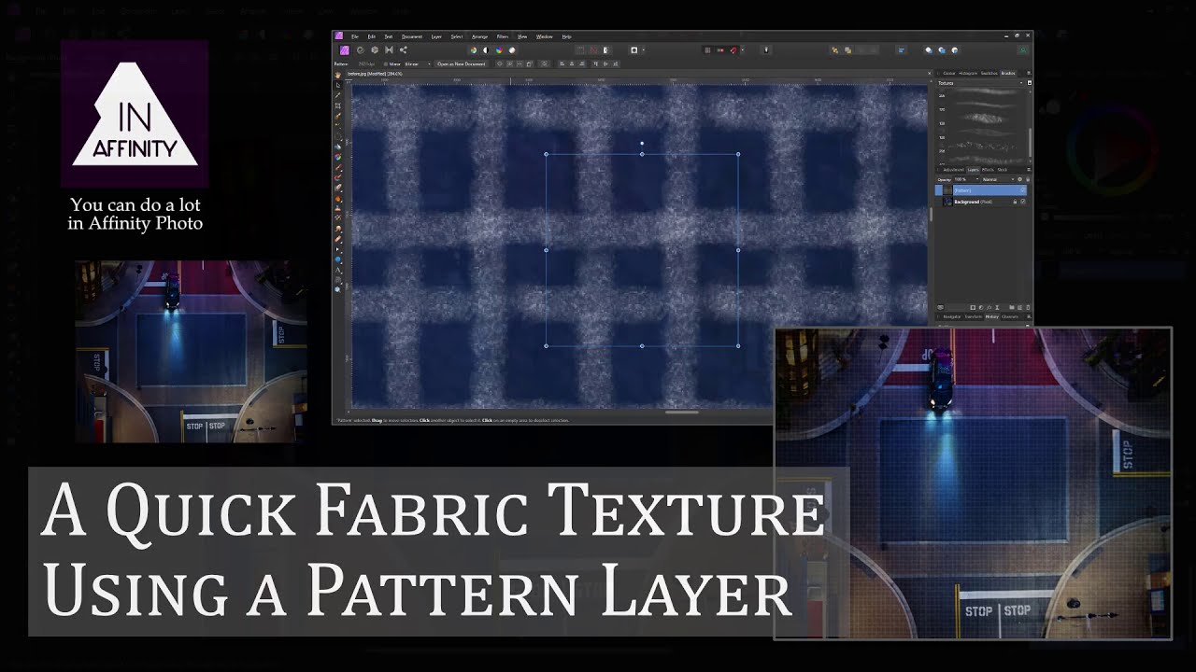Toggle the lock on the Background layer

[1015, 202]
